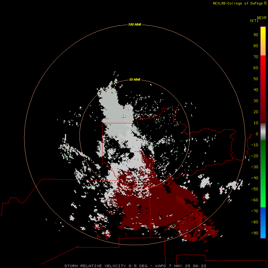The width and height of the screenshot is (268, 268).
Task: Click the -60 value on the velocity scale
Action: click(255, 200)
